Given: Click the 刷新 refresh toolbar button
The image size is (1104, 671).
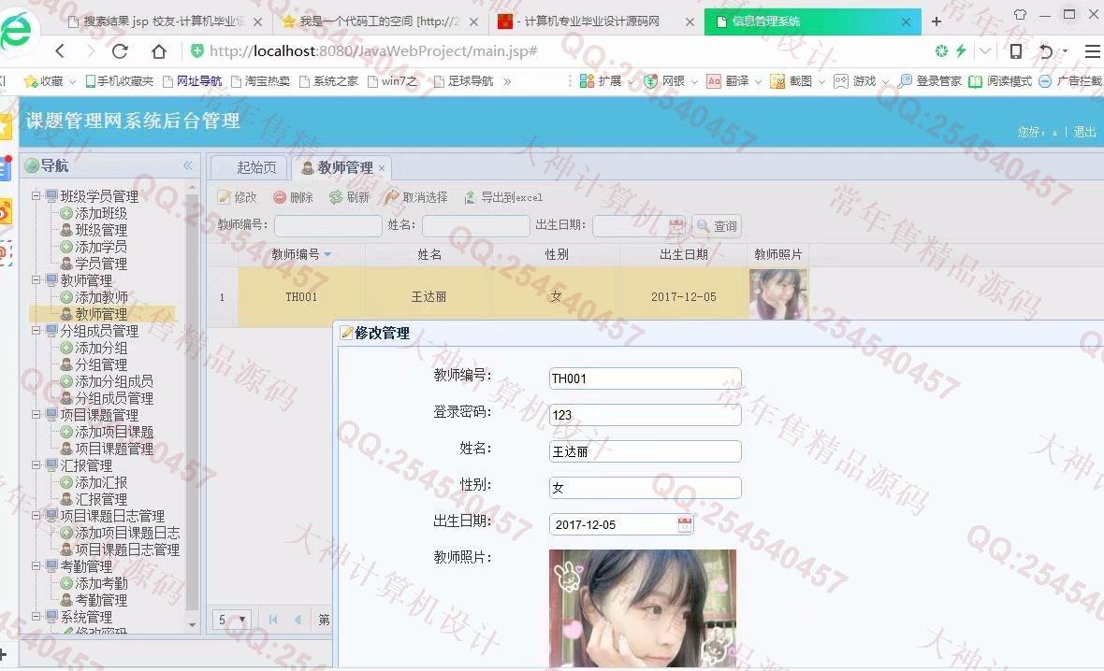Looking at the screenshot, I should (349, 197).
